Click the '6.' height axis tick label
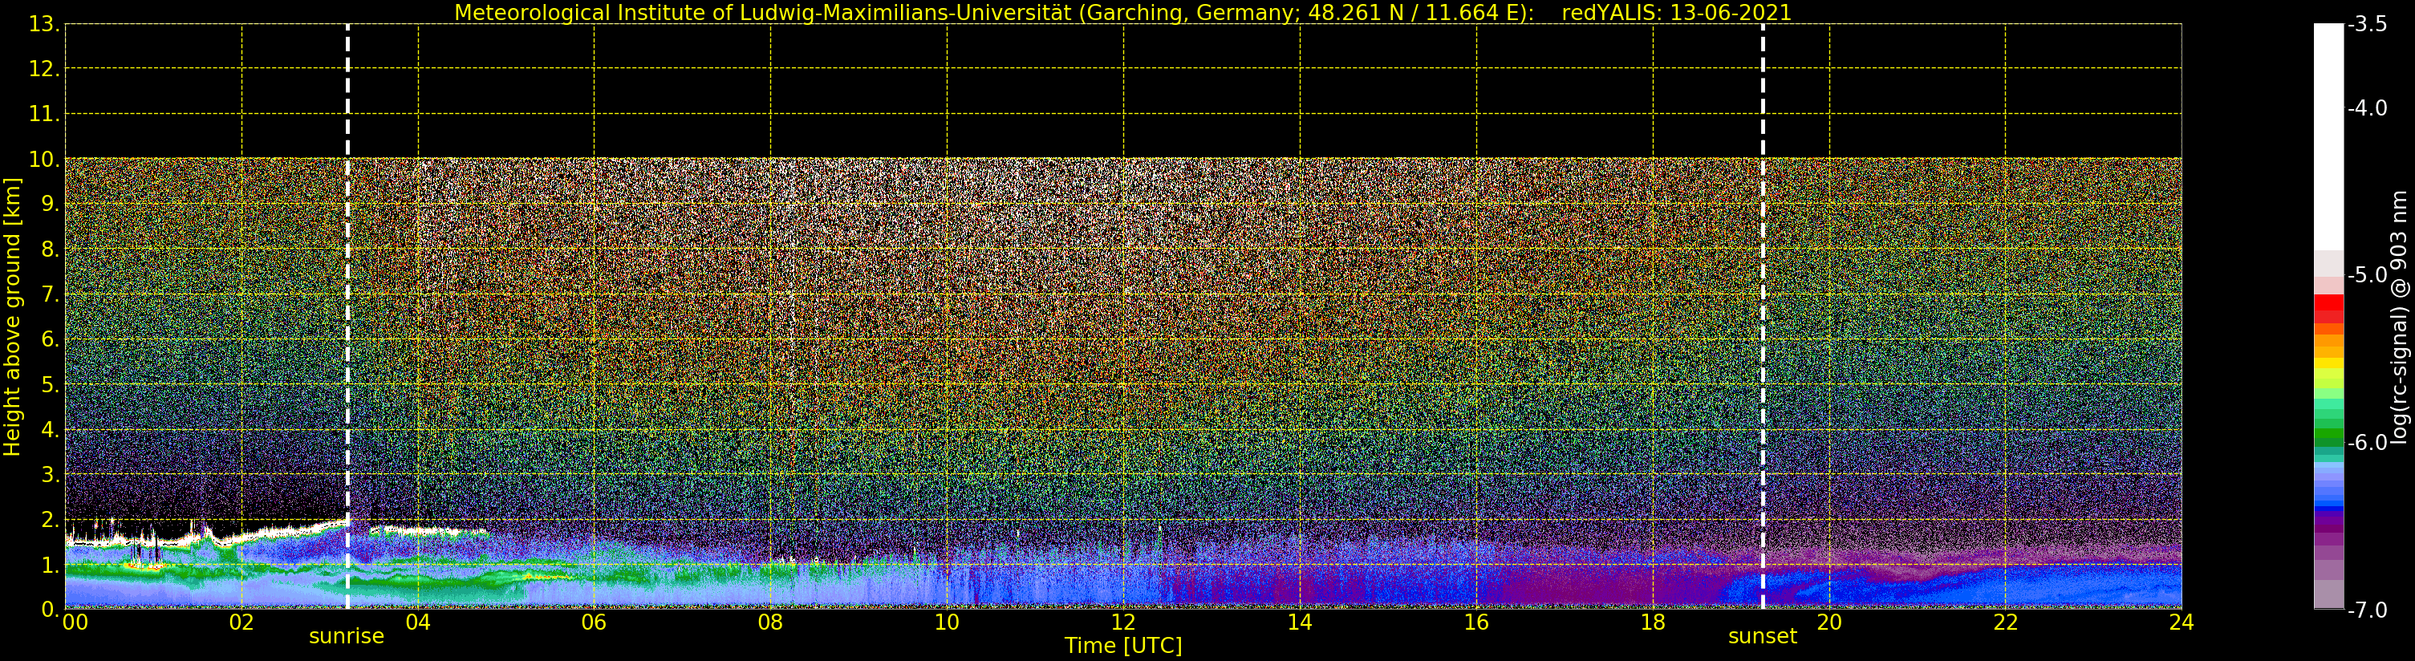This screenshot has height=661, width=2415. (51, 339)
